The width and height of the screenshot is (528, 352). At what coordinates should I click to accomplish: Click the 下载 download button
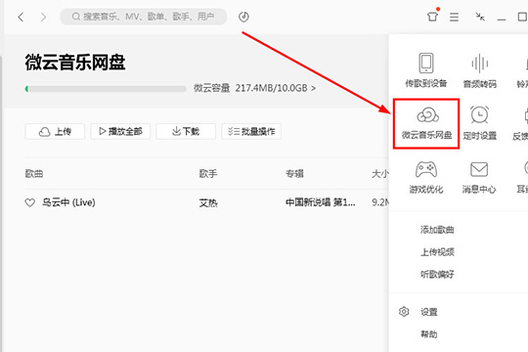[x=186, y=131]
